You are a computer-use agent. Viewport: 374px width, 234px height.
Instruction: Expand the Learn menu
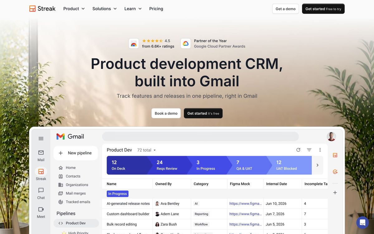133,9
